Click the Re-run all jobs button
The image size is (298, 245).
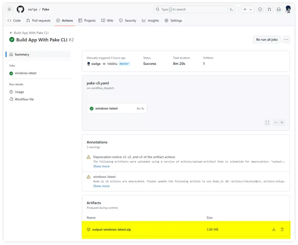click(x=267, y=40)
